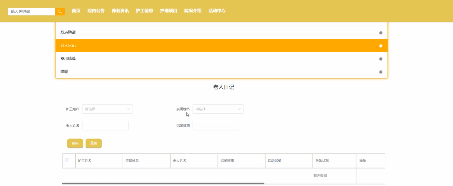Click the icon on 收藏 row
453x186 pixels.
point(381,72)
